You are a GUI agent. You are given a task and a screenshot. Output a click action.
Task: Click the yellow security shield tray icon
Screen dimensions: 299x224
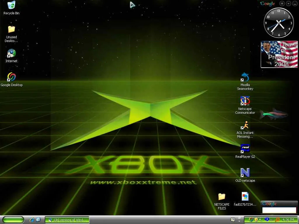pyautogui.click(x=256, y=220)
